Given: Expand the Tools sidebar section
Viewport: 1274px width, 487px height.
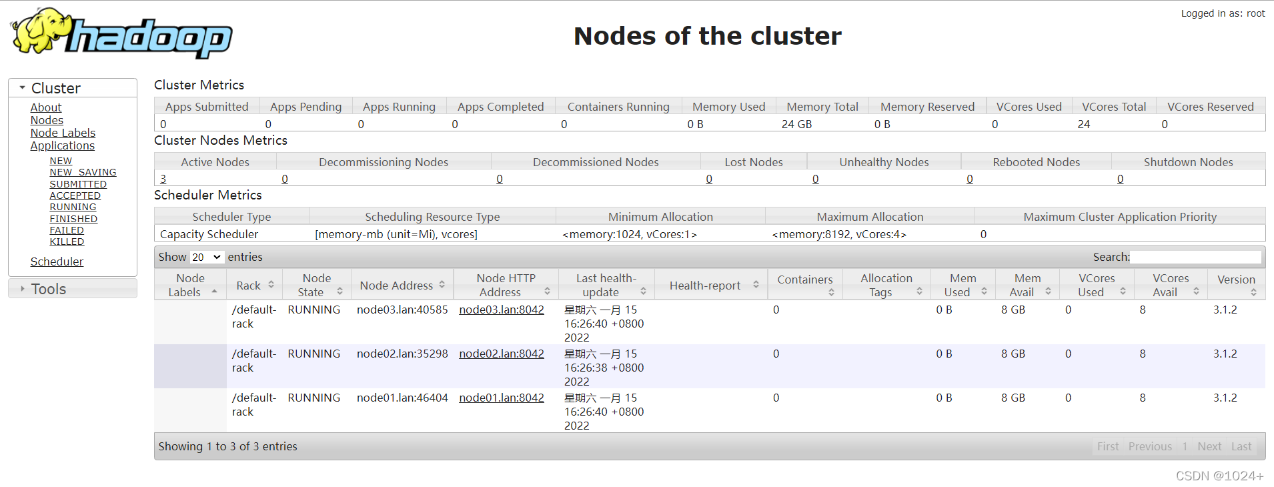Looking at the screenshot, I should [x=73, y=289].
